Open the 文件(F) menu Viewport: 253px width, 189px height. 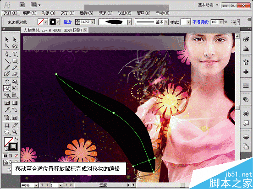(x=11, y=13)
